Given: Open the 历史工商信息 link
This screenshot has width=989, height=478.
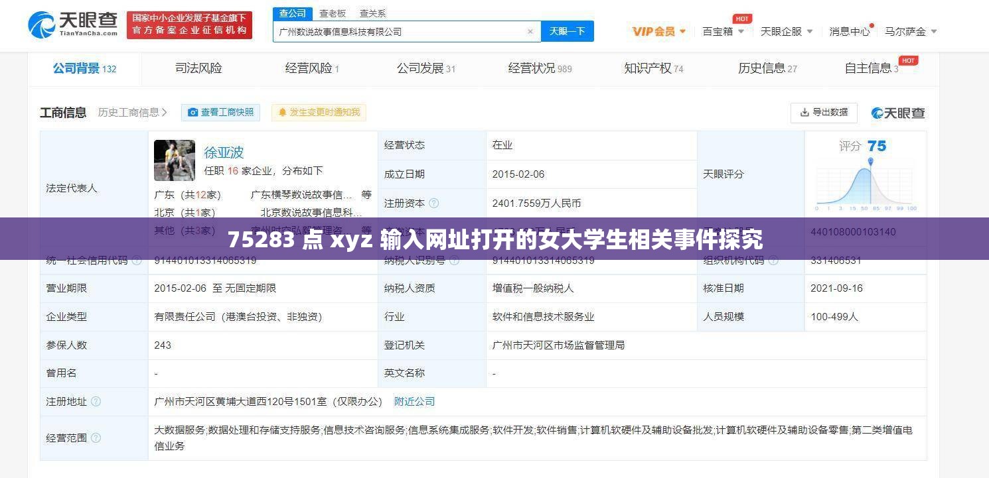Looking at the screenshot, I should (x=133, y=113).
